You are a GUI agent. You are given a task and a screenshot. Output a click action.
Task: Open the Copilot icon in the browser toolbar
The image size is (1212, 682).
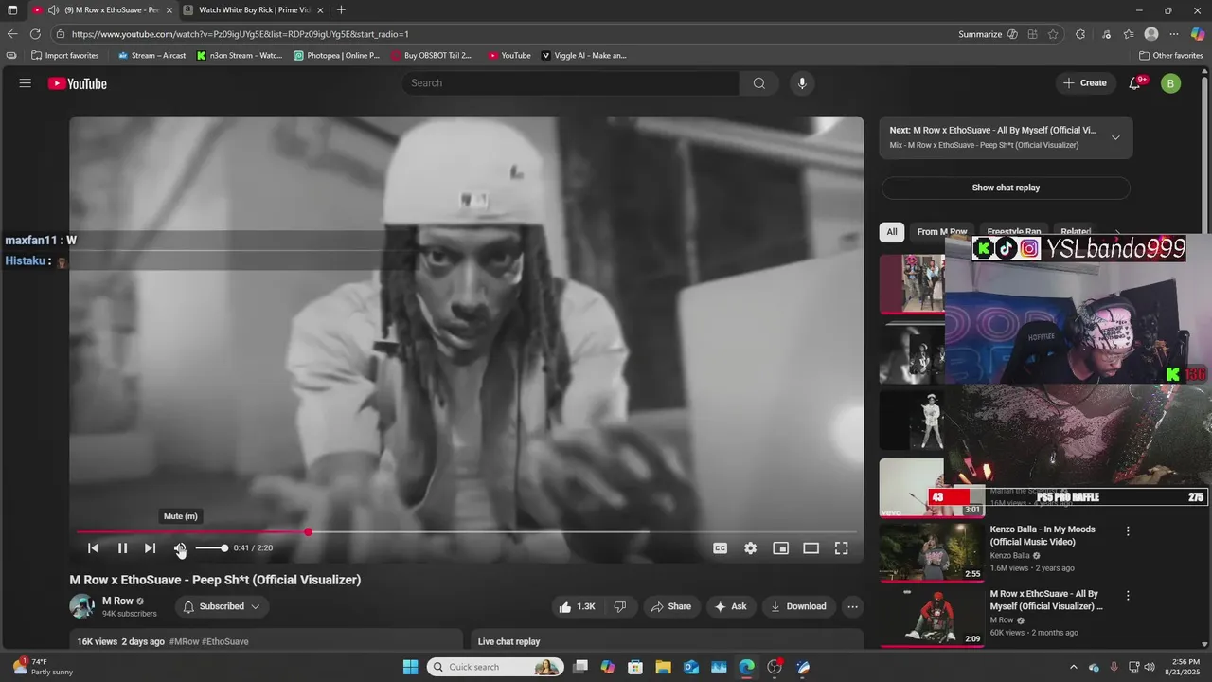[1198, 34]
